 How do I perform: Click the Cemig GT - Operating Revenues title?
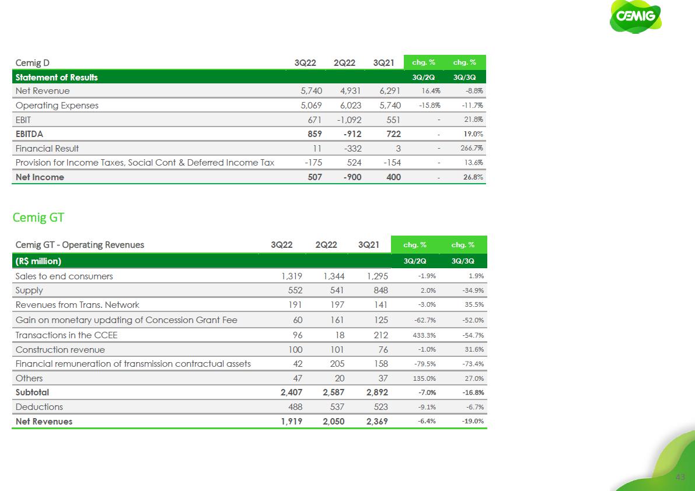tap(79, 244)
